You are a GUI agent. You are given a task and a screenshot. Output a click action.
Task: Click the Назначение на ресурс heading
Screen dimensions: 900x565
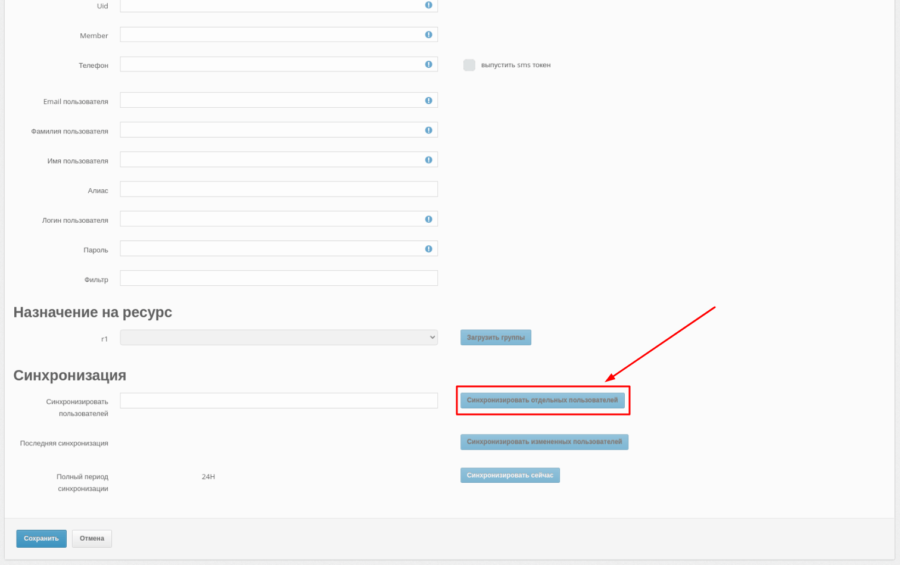(93, 312)
